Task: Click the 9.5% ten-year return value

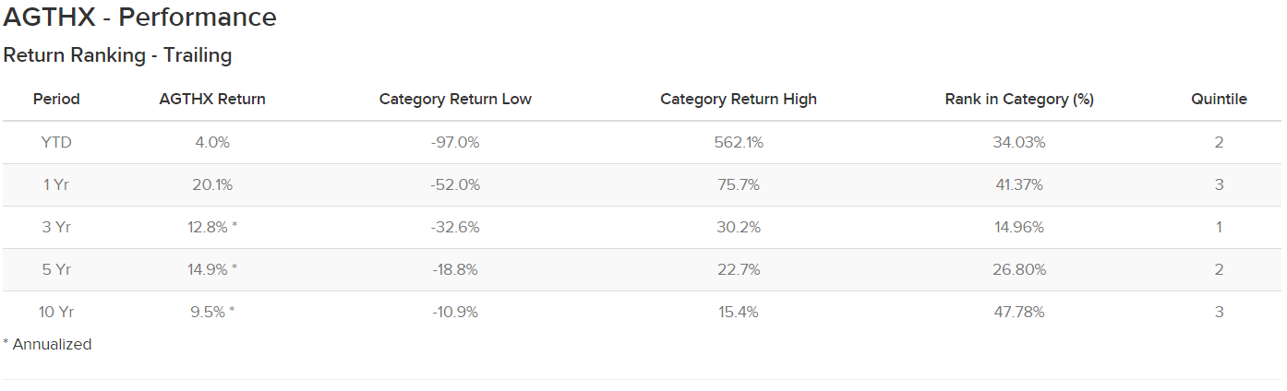Action: (x=208, y=312)
